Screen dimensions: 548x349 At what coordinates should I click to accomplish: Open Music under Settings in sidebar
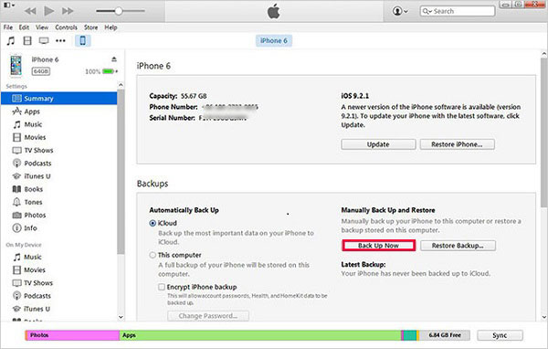(33, 124)
